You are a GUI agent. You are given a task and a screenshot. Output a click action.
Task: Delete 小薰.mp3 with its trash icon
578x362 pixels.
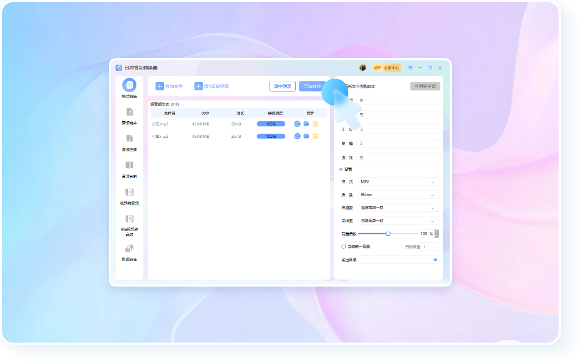coord(315,136)
